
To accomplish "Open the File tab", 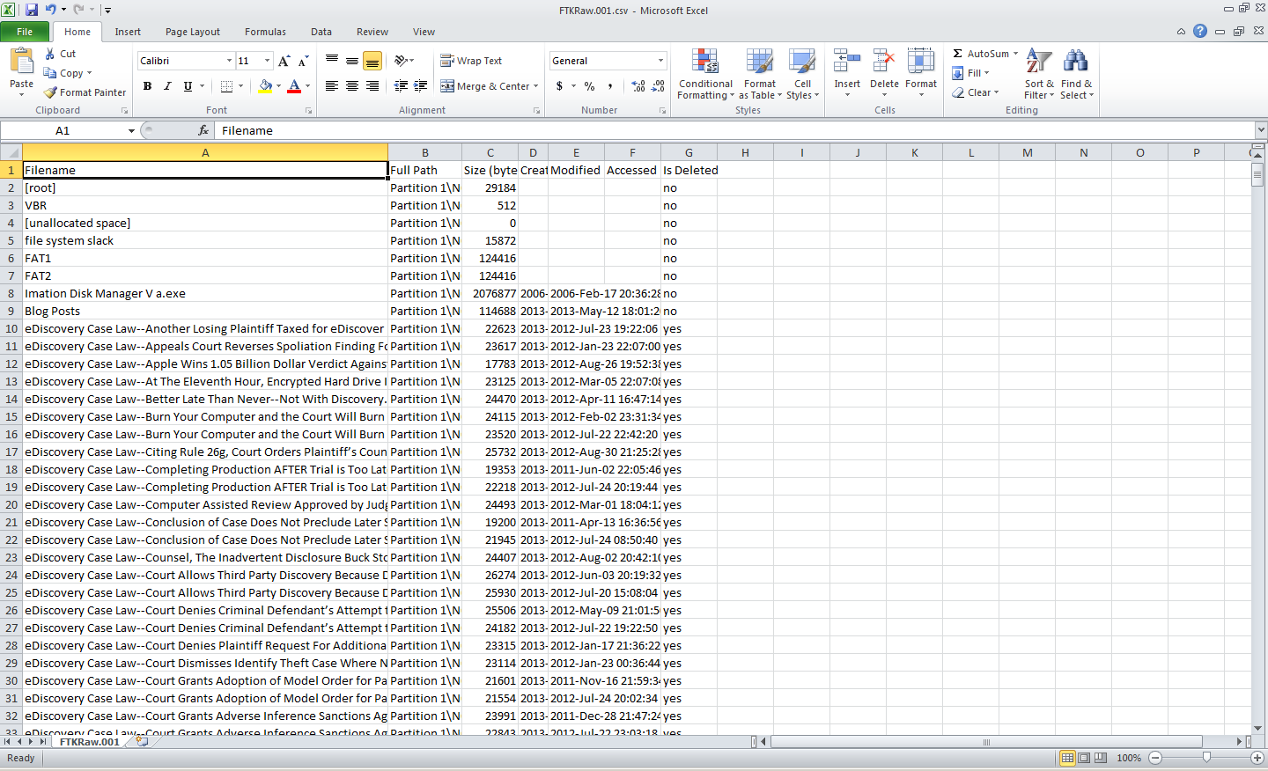I will click(x=25, y=32).
